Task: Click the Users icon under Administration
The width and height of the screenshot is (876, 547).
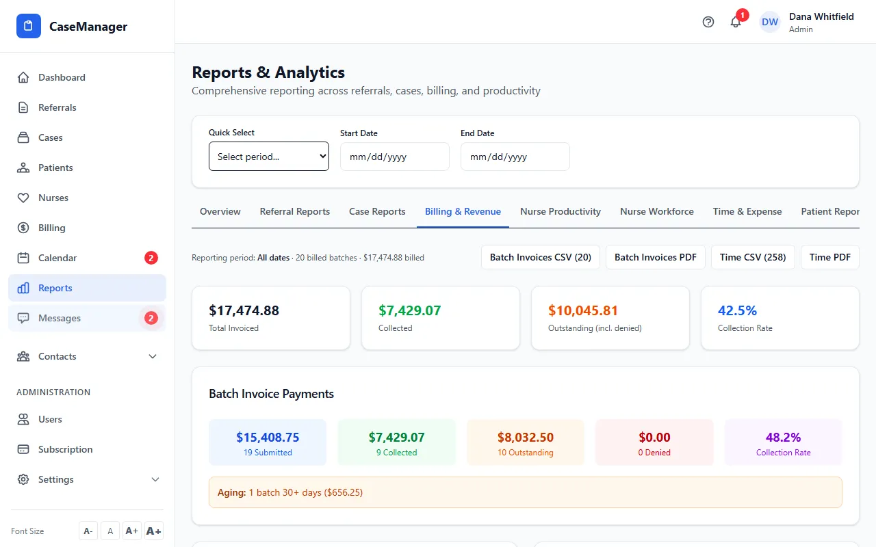Action: 23,419
